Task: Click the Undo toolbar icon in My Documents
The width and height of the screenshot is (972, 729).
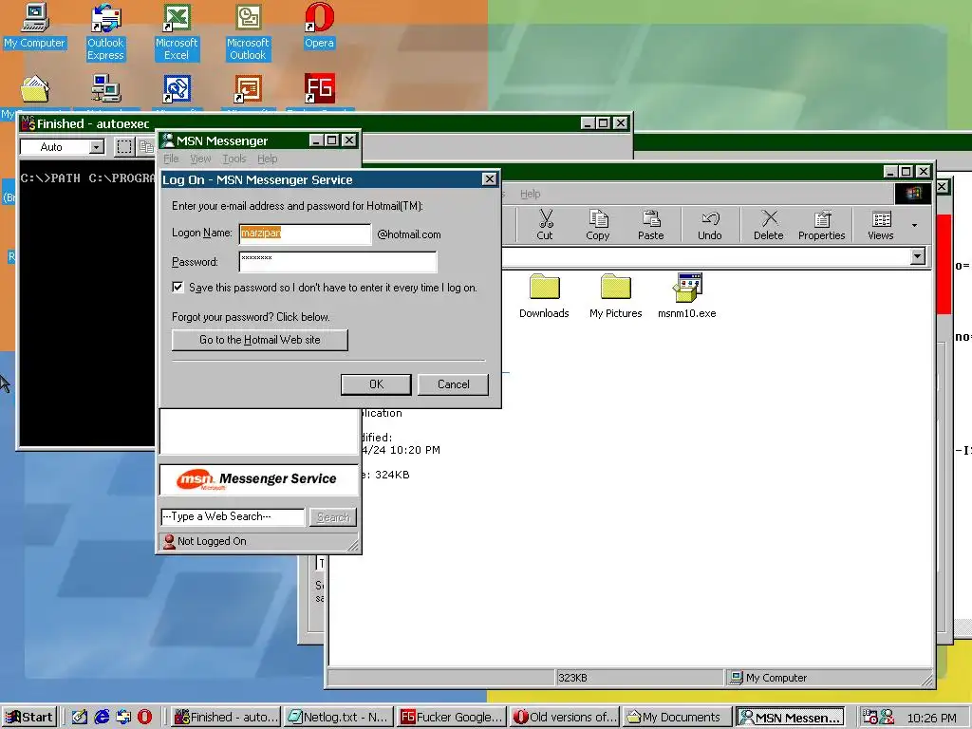Action: point(710,224)
